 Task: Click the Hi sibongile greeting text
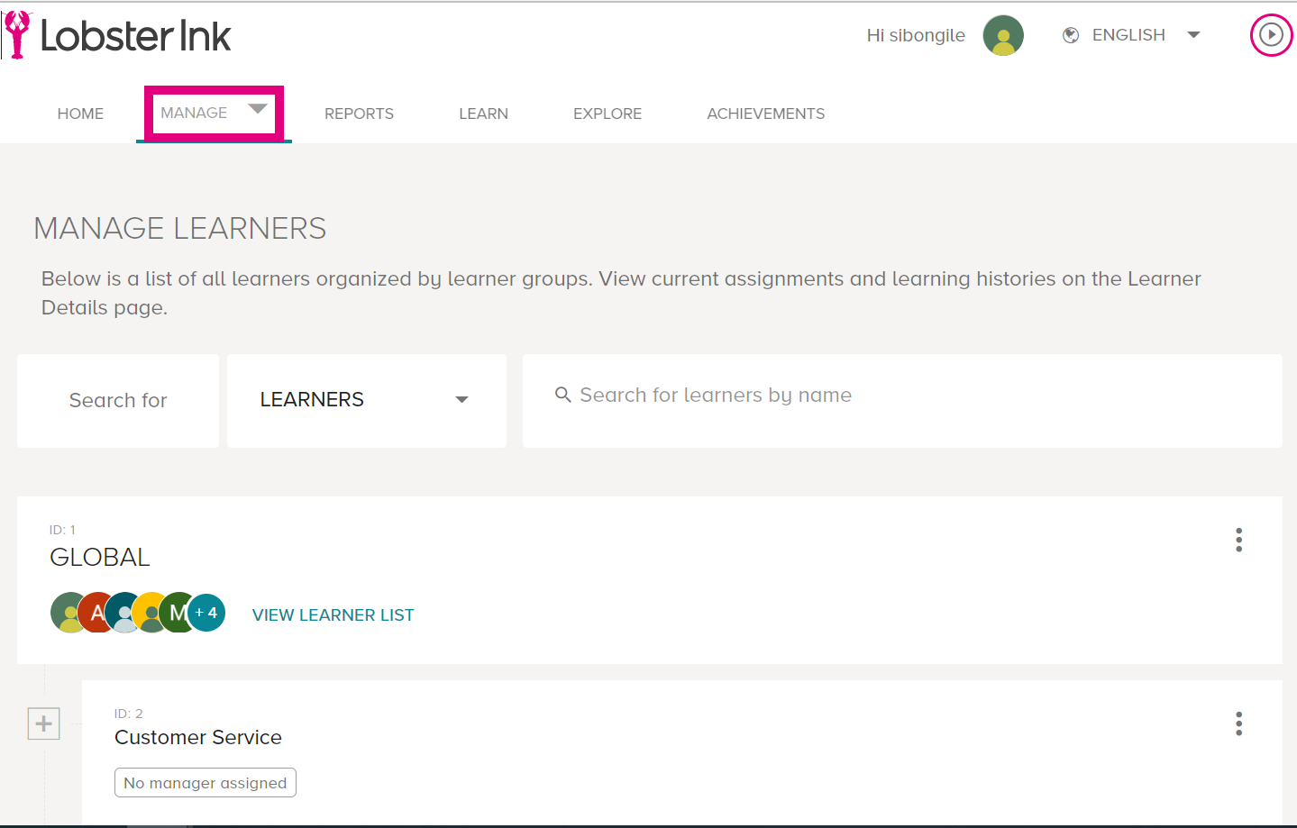pyautogui.click(x=916, y=35)
